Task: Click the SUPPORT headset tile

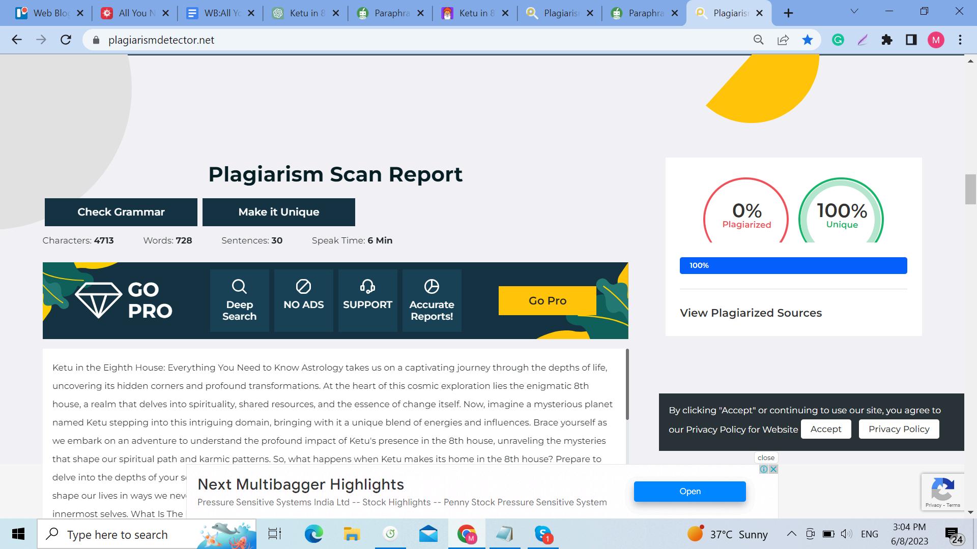Action: click(367, 300)
